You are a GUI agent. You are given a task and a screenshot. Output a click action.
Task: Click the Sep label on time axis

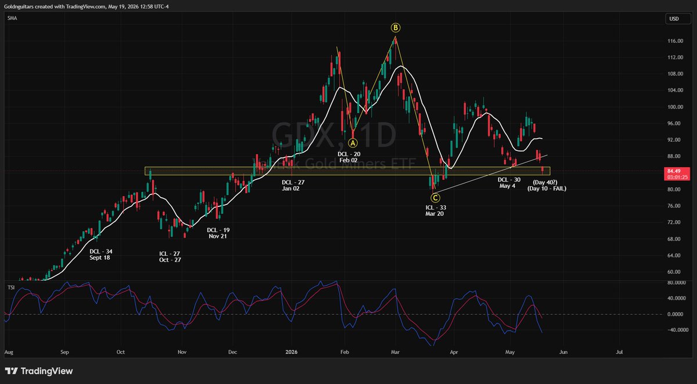point(64,352)
